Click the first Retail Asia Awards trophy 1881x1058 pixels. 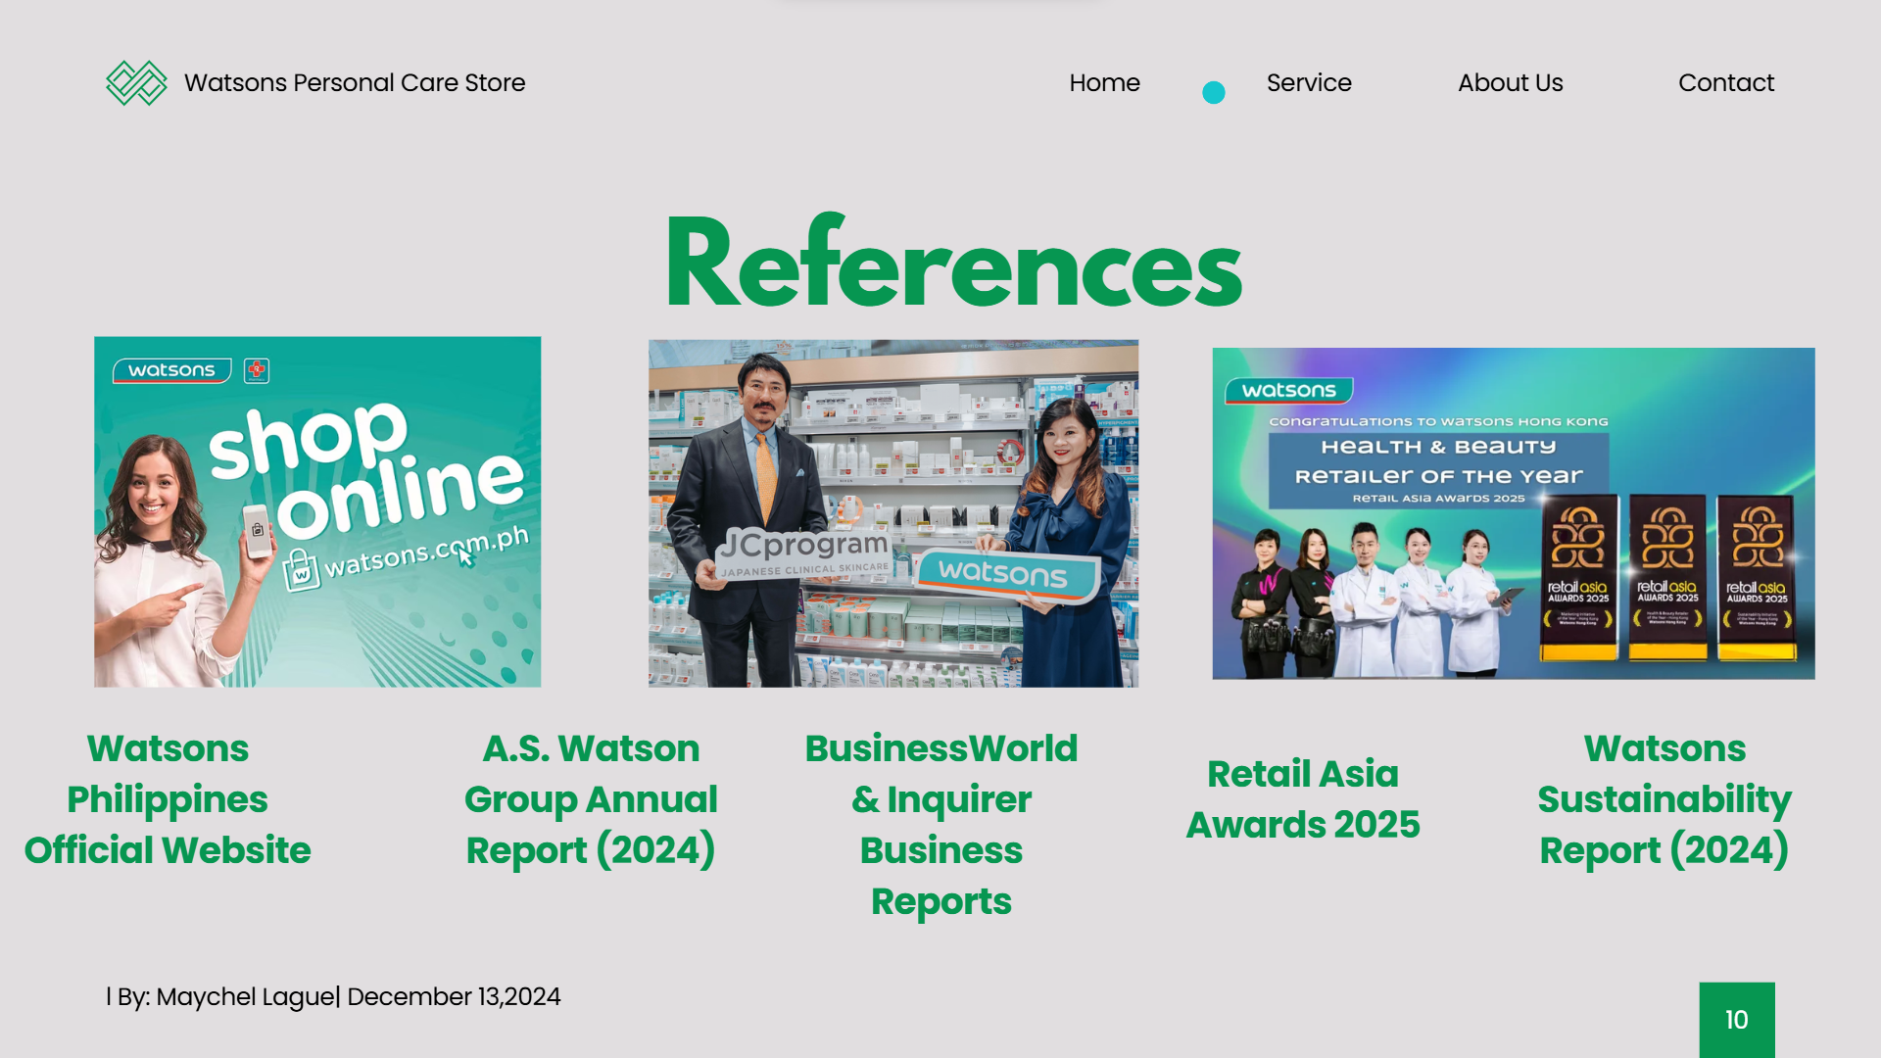coord(1577,576)
